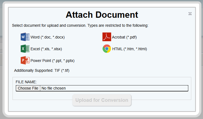This screenshot has height=119, width=203.
Task: Click the Additionally Supported TIF text
Action: (42, 71)
